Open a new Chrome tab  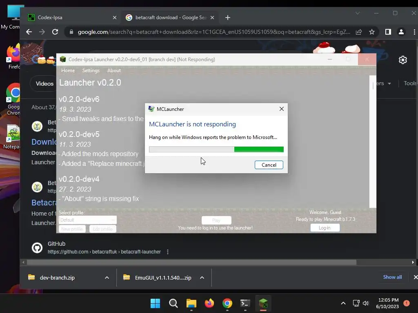[x=227, y=18]
